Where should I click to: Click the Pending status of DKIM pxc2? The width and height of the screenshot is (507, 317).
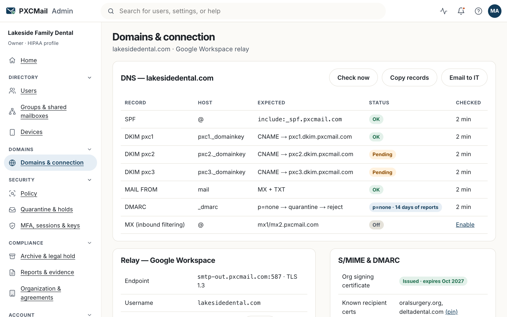tap(382, 154)
